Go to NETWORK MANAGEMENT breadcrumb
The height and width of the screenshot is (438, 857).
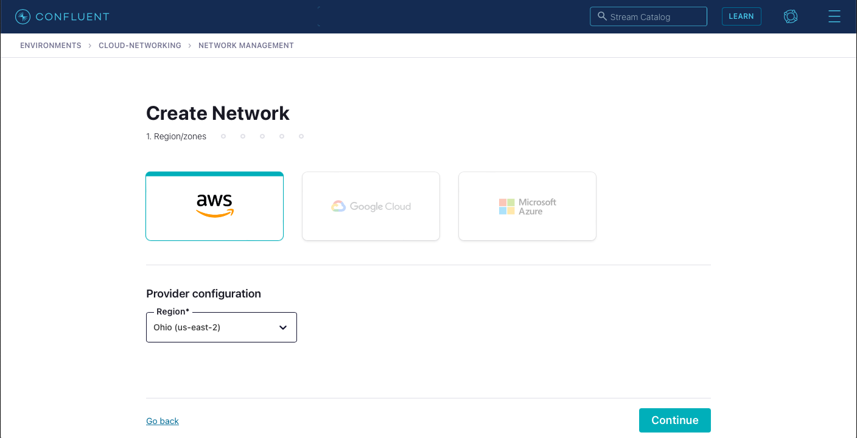tap(246, 46)
